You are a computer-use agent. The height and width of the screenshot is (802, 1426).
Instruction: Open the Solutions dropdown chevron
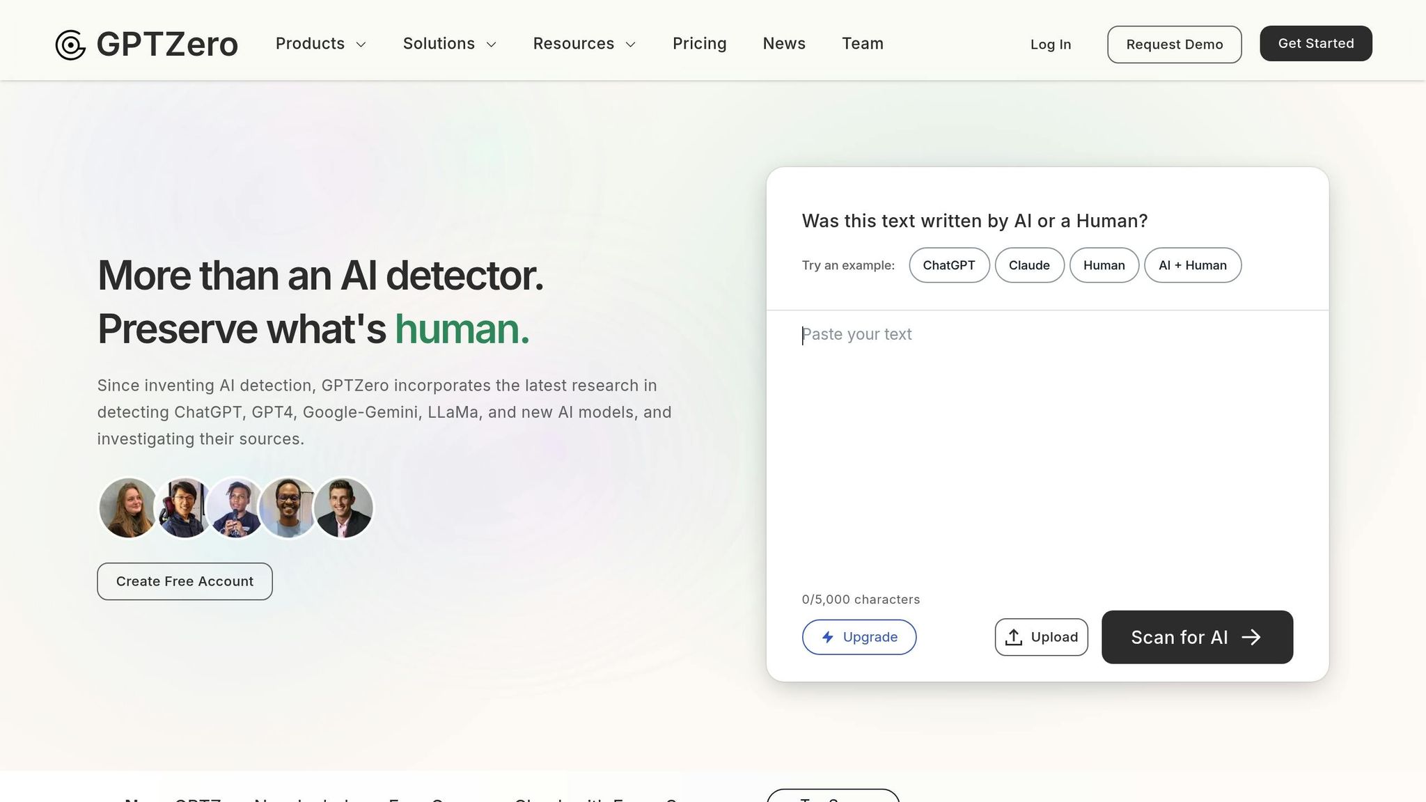tap(492, 45)
